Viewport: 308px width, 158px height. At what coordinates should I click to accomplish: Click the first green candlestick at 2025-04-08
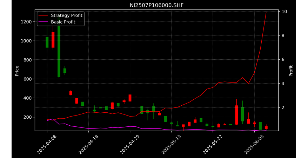point(47,42)
